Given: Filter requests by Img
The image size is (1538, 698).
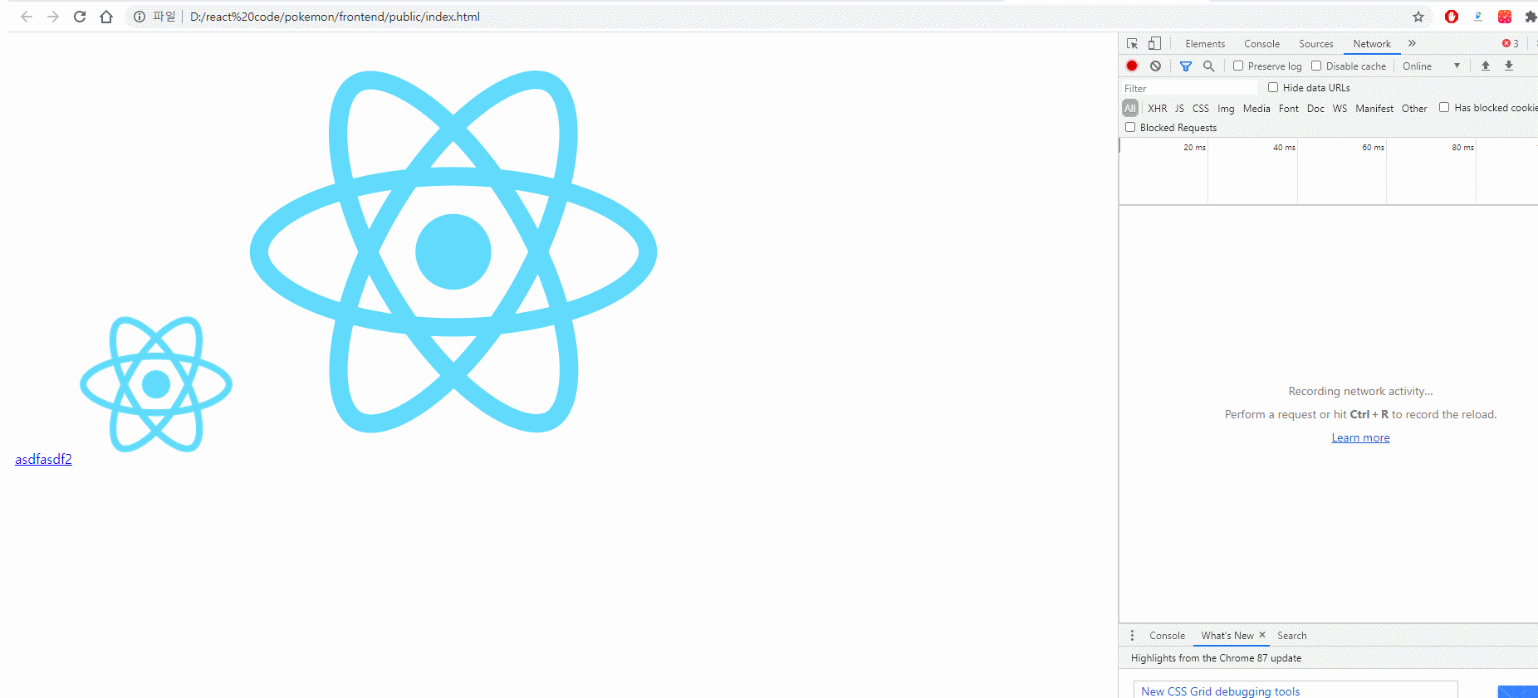Looking at the screenshot, I should tap(1226, 109).
